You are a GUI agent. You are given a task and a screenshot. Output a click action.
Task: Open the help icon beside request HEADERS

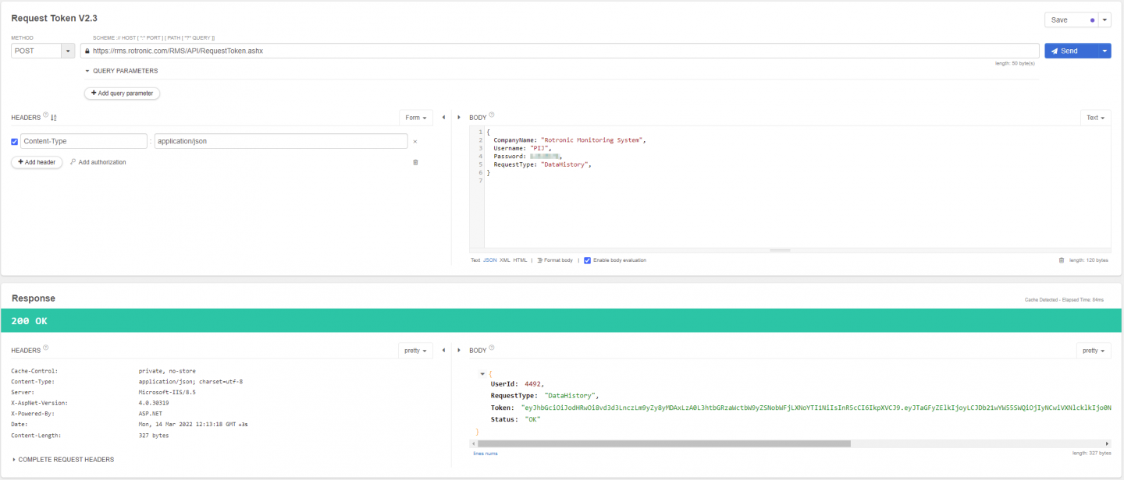tap(45, 115)
